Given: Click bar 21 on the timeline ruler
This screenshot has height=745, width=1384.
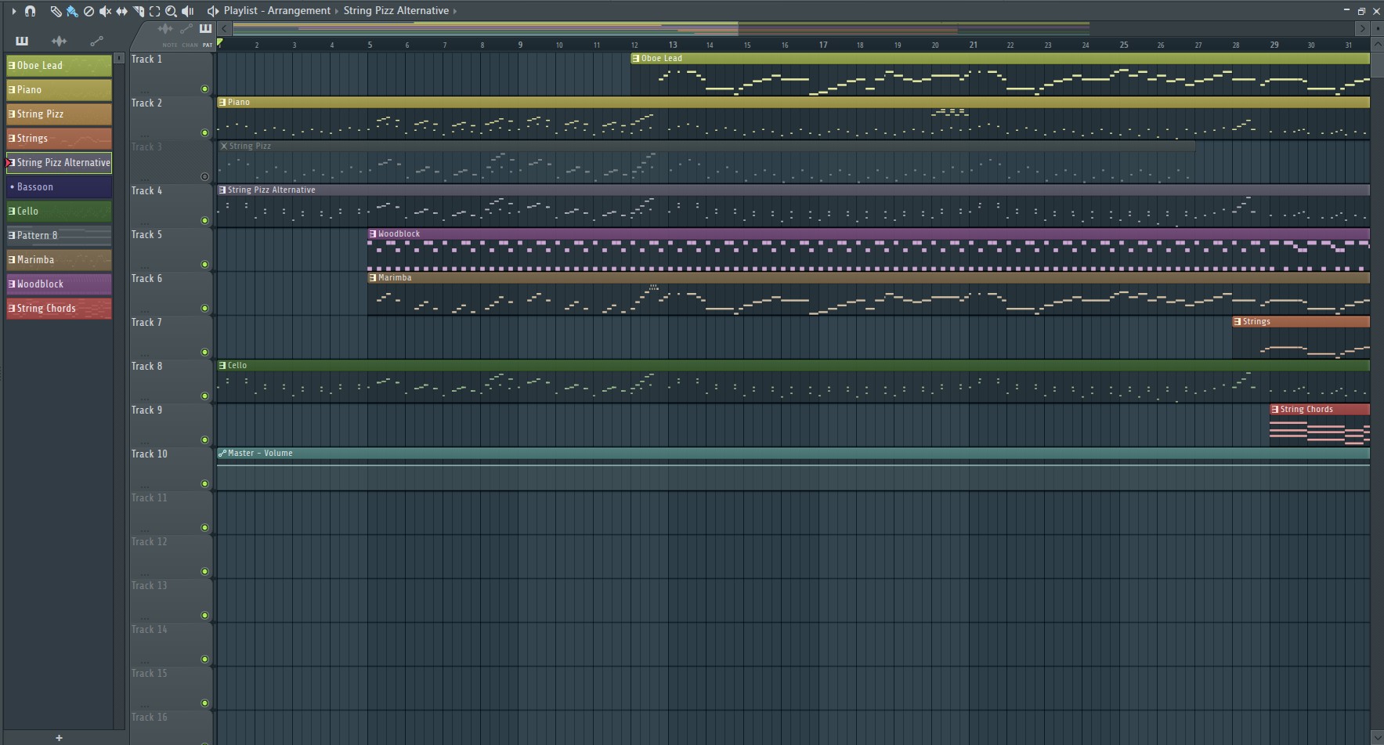Looking at the screenshot, I should [x=973, y=45].
